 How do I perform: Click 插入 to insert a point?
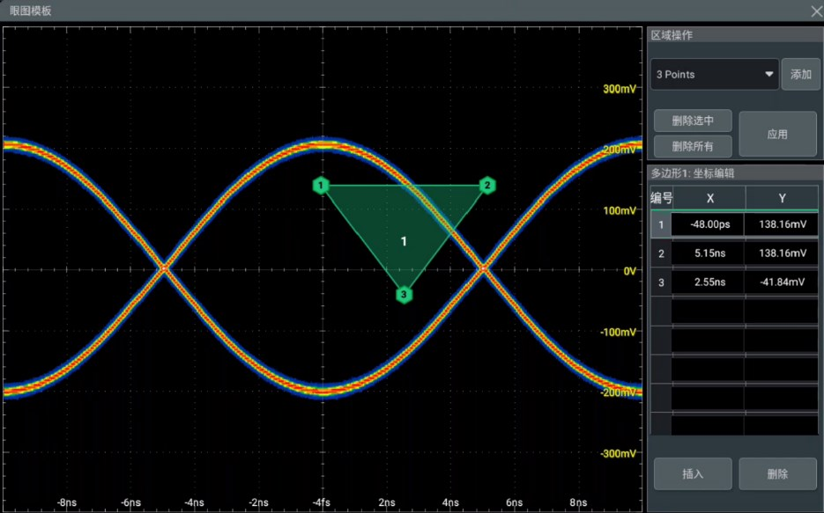[x=693, y=474]
